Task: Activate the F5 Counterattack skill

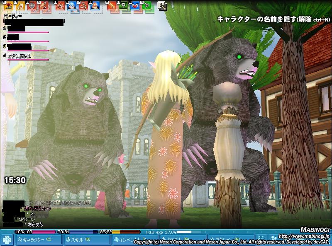Action: (60, 6)
